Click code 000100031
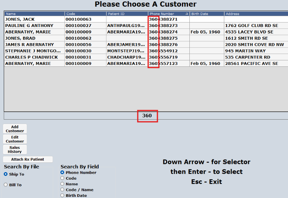This screenshot has width=288, height=198. pyautogui.click(x=78, y=57)
